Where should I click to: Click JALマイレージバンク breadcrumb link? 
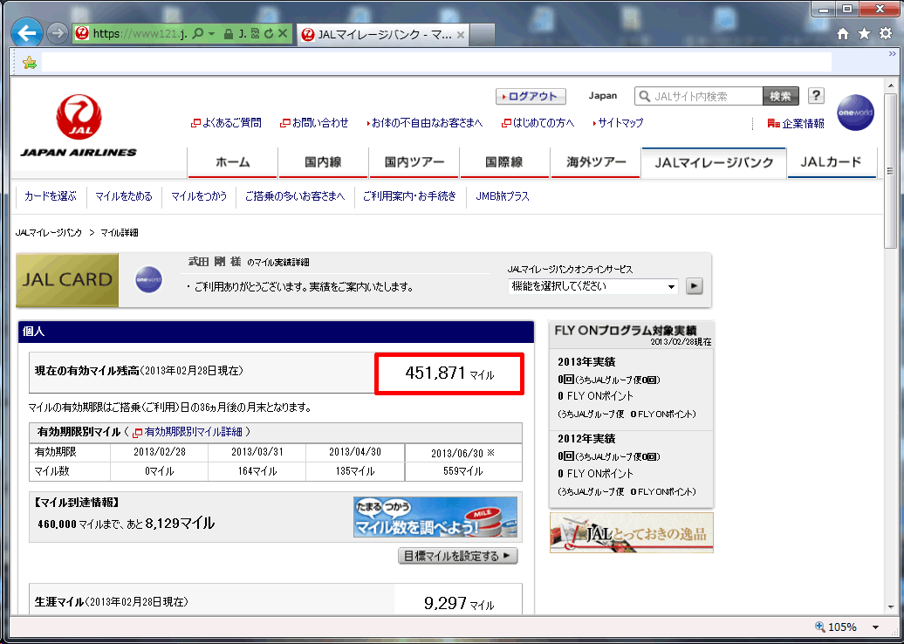49,233
